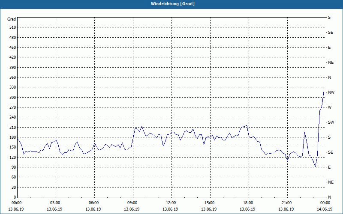
Task: Select the E compass label level with 450
Action: [x=329, y=48]
